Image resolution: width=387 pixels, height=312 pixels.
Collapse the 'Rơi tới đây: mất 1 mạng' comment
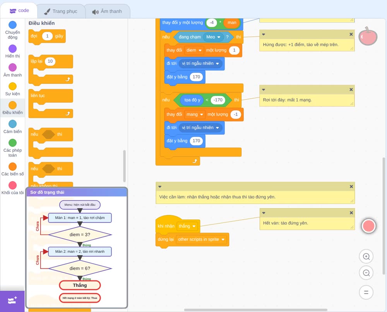(x=264, y=89)
